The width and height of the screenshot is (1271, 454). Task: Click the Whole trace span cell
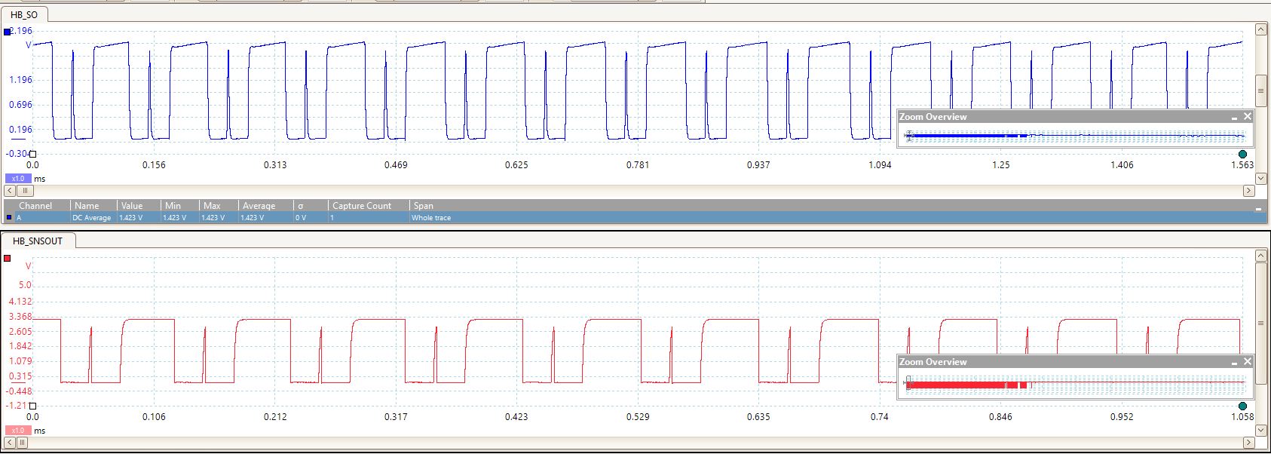point(431,218)
